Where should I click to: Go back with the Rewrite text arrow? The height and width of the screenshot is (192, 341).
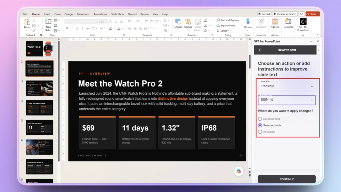tap(260, 50)
